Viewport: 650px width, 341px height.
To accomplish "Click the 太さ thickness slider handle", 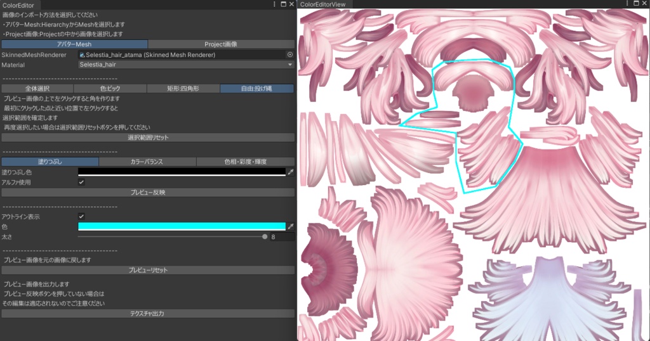I will [x=265, y=236].
